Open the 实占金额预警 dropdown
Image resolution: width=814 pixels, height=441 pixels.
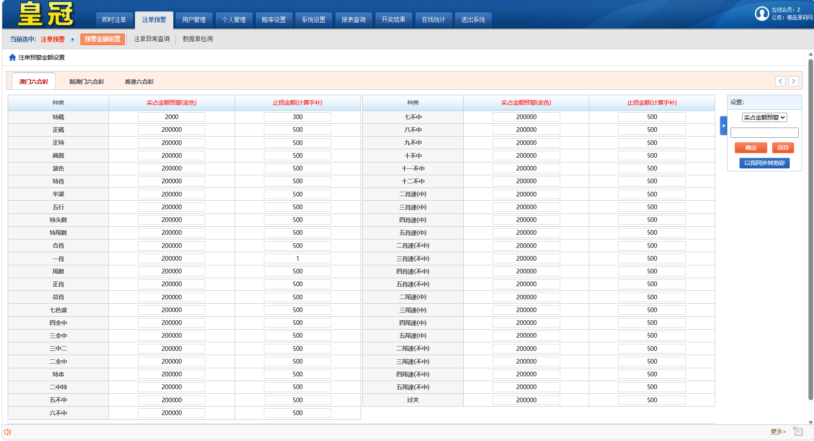[764, 118]
